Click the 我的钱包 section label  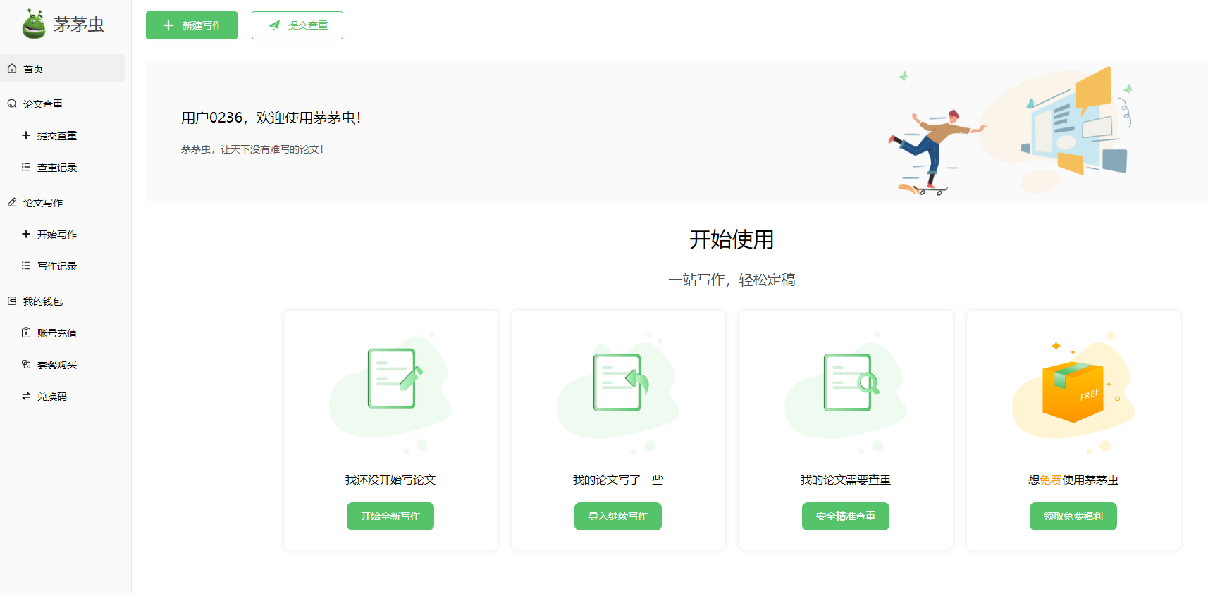click(43, 301)
